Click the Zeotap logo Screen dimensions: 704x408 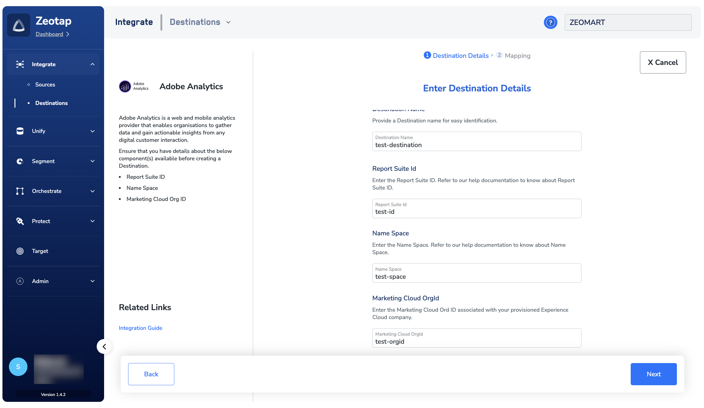18,25
